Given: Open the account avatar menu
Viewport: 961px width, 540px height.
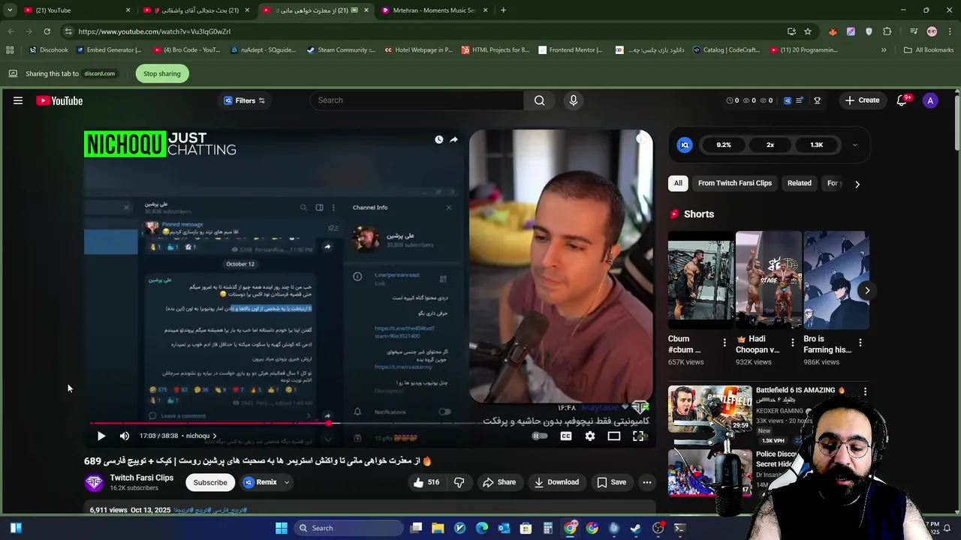Looking at the screenshot, I should [x=930, y=100].
